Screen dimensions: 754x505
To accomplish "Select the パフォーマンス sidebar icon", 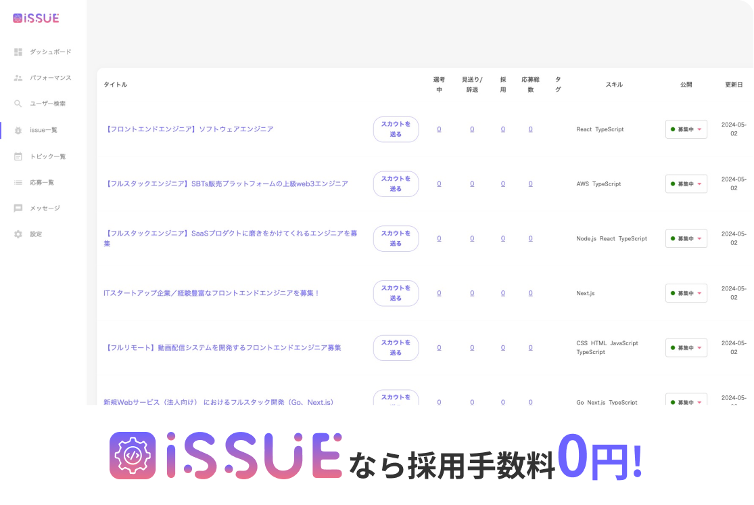I will point(18,78).
